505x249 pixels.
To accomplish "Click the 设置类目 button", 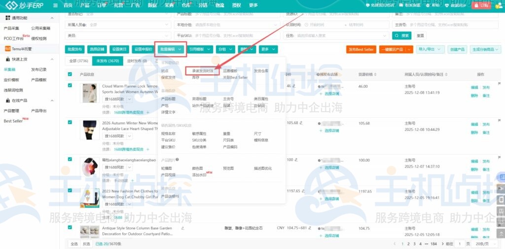I will pos(119,49).
